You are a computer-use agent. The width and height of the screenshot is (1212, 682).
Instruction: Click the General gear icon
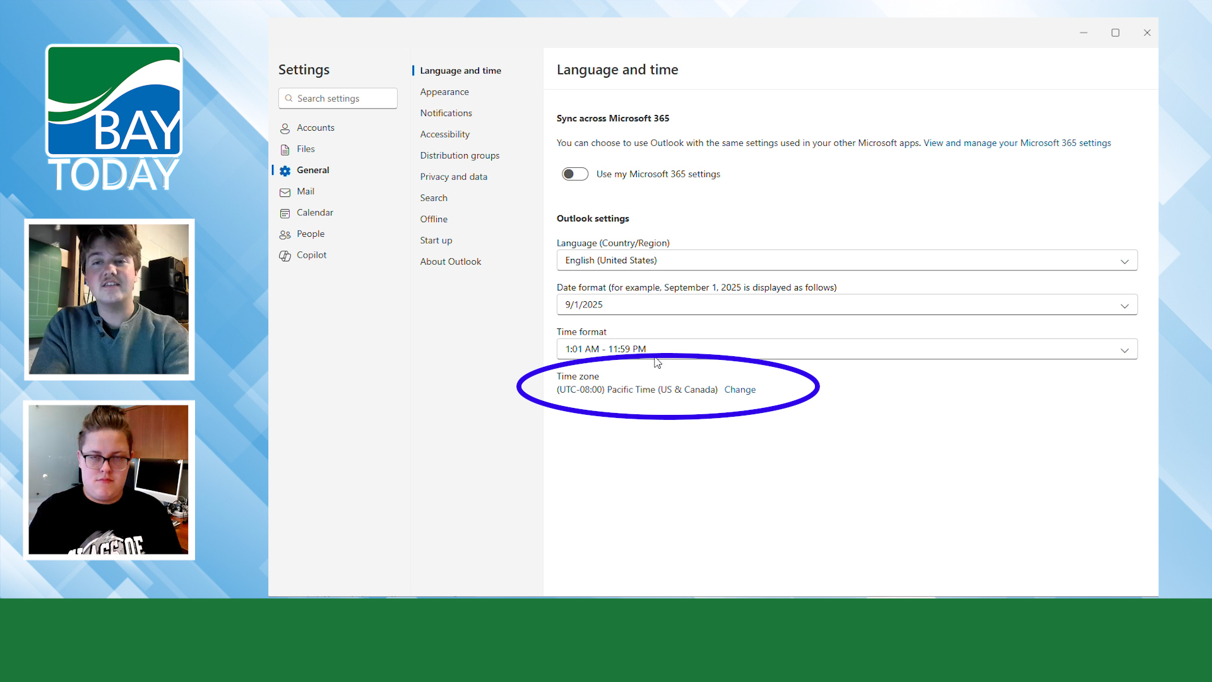click(285, 170)
